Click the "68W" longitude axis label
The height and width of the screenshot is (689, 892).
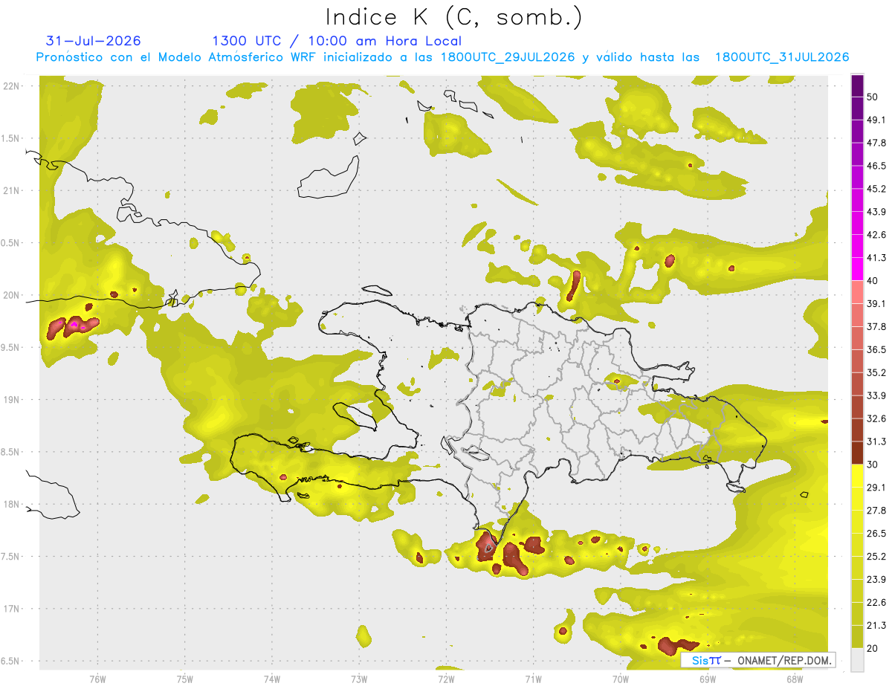[x=795, y=679]
